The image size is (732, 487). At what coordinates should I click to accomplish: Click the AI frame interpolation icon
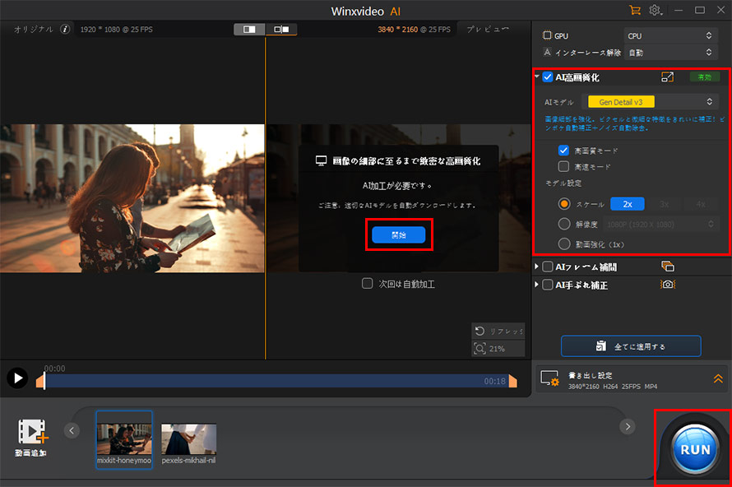(668, 267)
